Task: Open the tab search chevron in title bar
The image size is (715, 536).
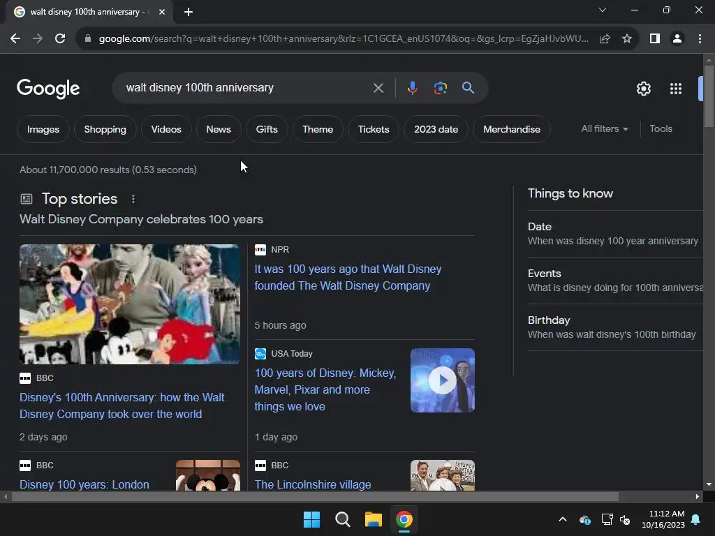Action: 603,10
